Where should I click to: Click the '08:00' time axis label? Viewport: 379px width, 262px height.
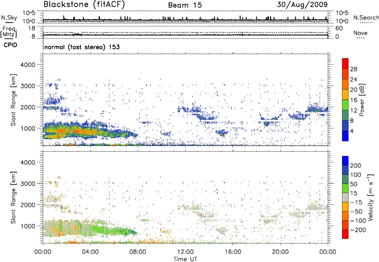coord(138,252)
